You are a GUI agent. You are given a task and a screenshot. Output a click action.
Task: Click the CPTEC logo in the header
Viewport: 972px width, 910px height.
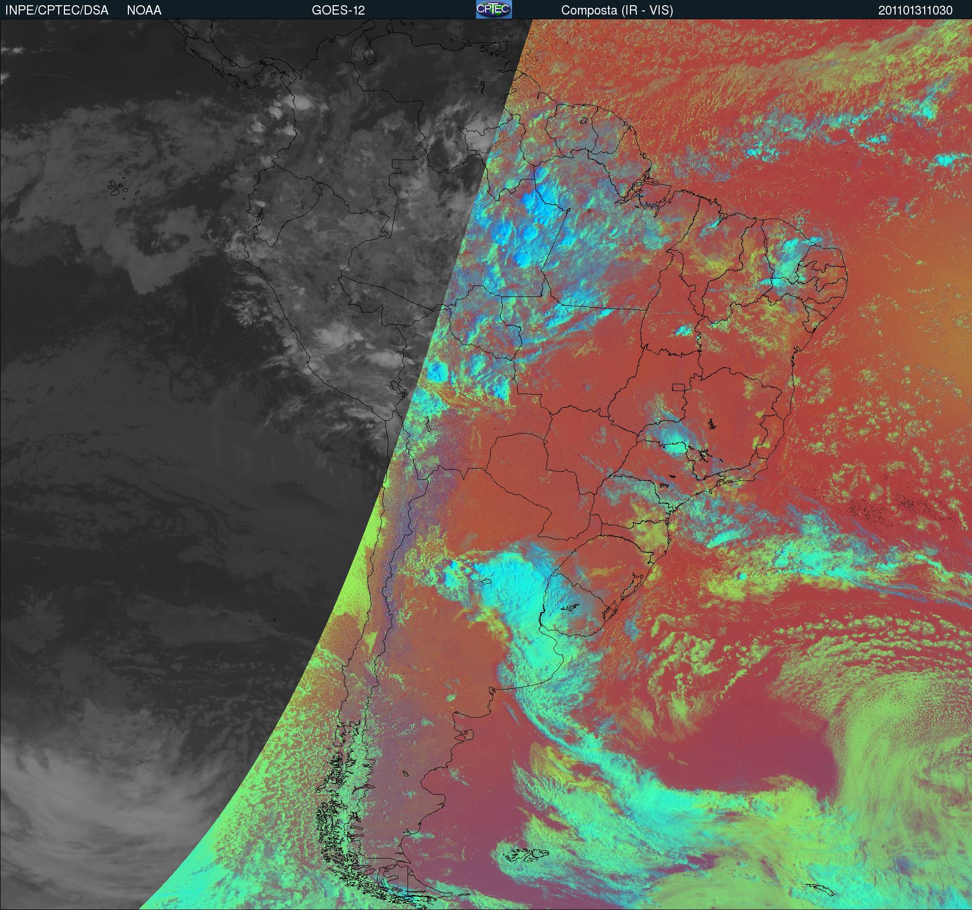click(494, 9)
